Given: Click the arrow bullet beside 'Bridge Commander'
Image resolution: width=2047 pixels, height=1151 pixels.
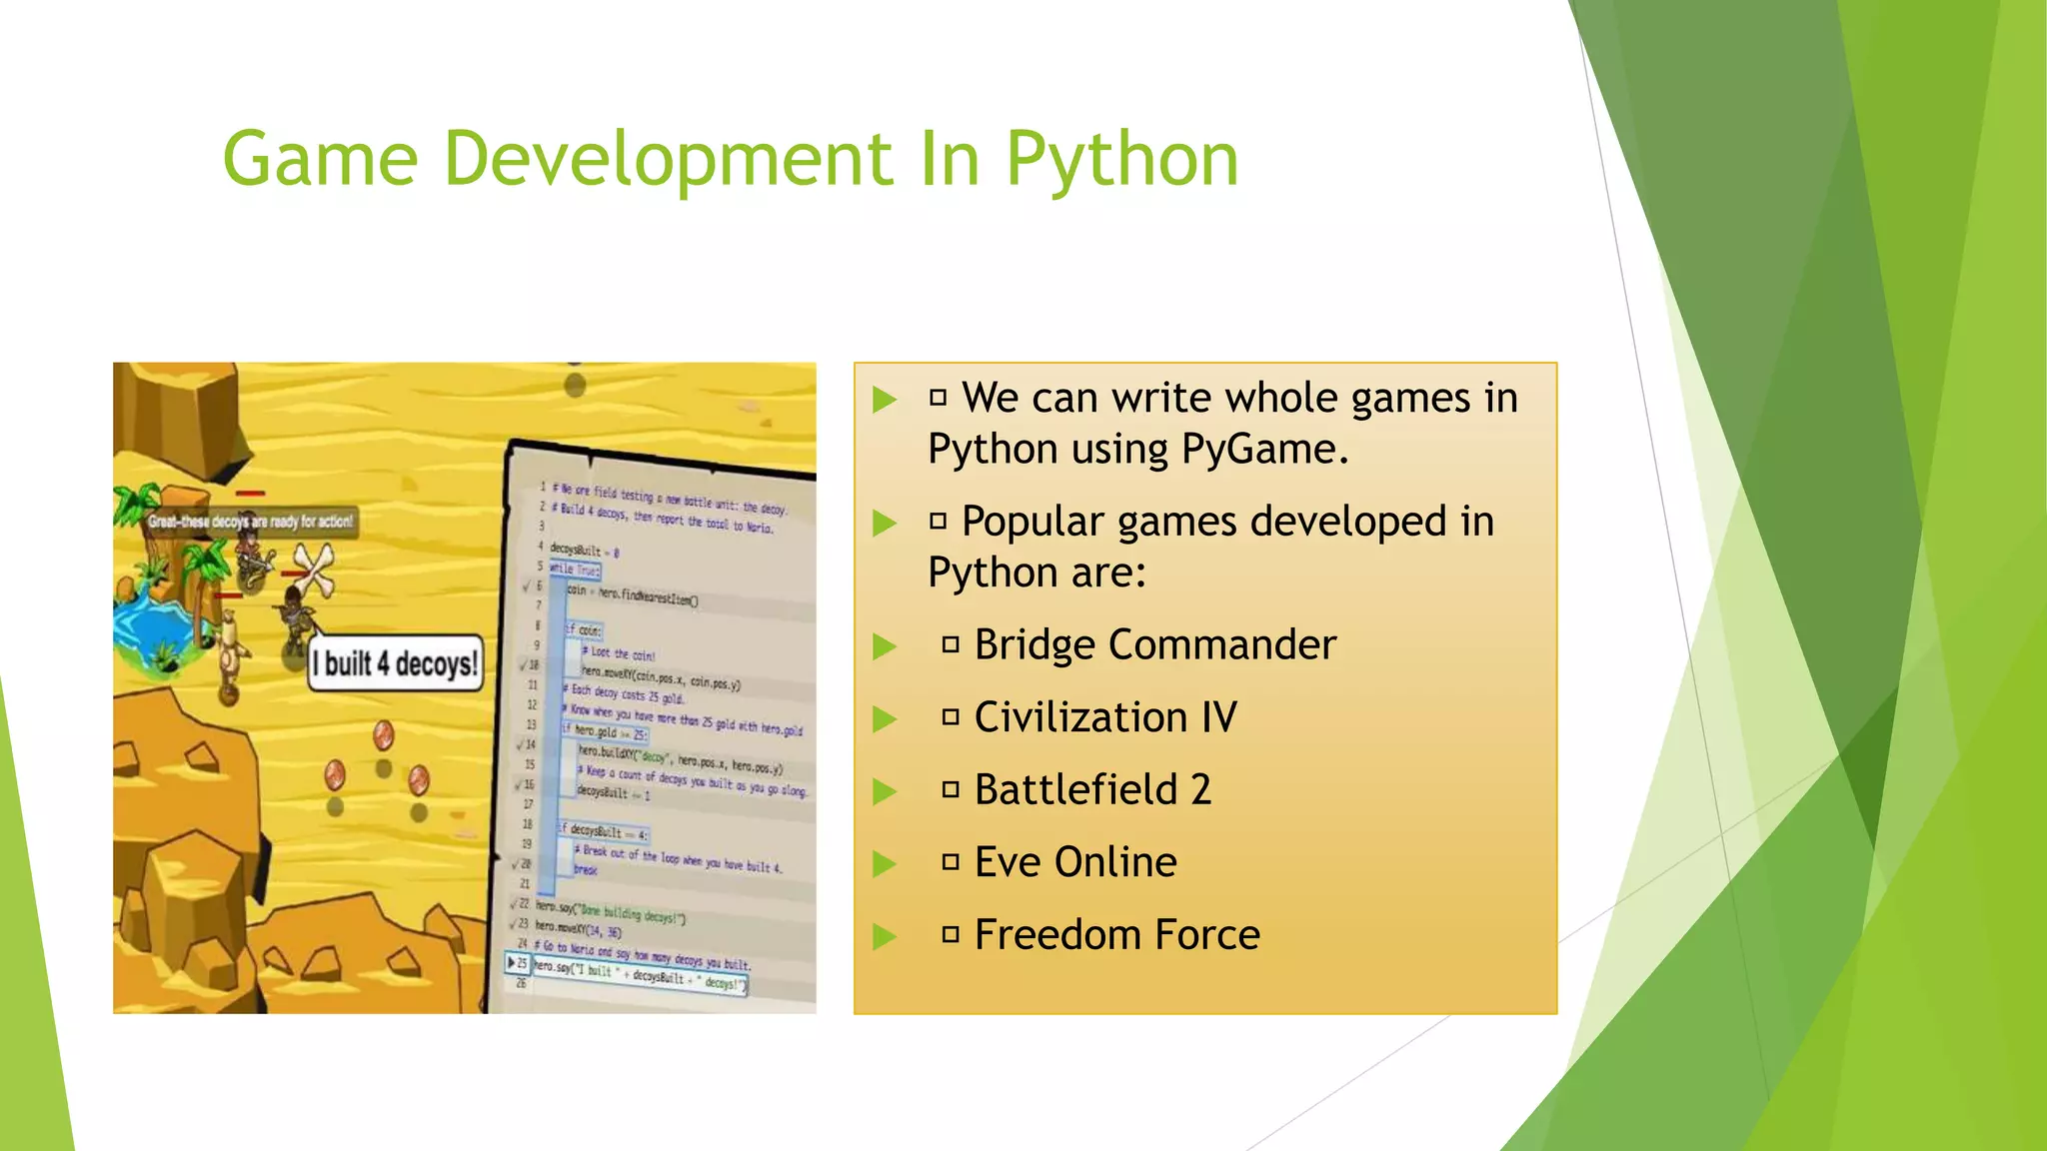Looking at the screenshot, I should pos(885,646).
